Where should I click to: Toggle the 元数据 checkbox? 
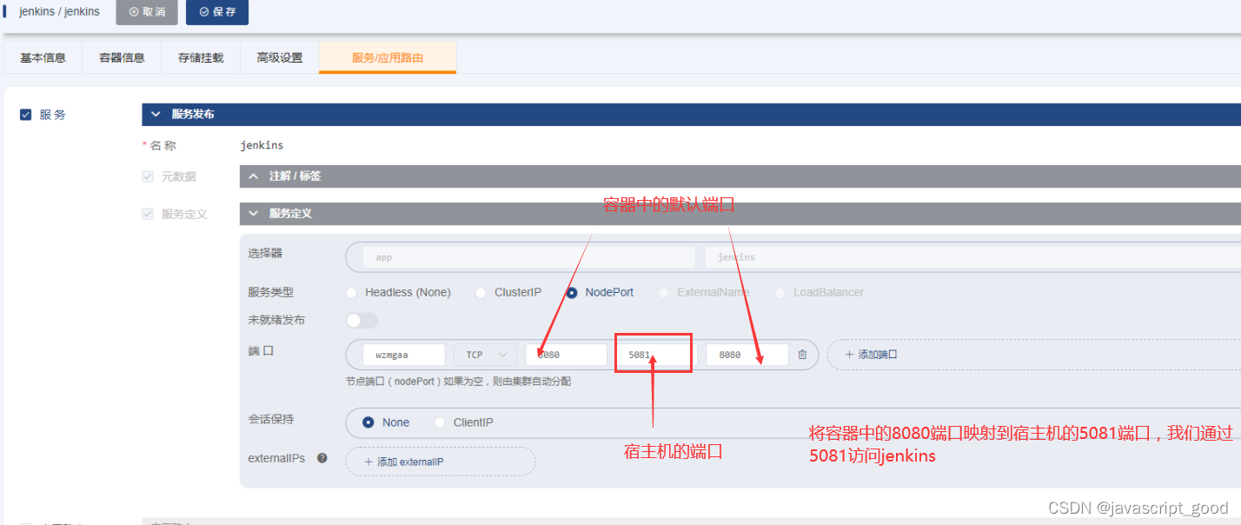point(148,176)
